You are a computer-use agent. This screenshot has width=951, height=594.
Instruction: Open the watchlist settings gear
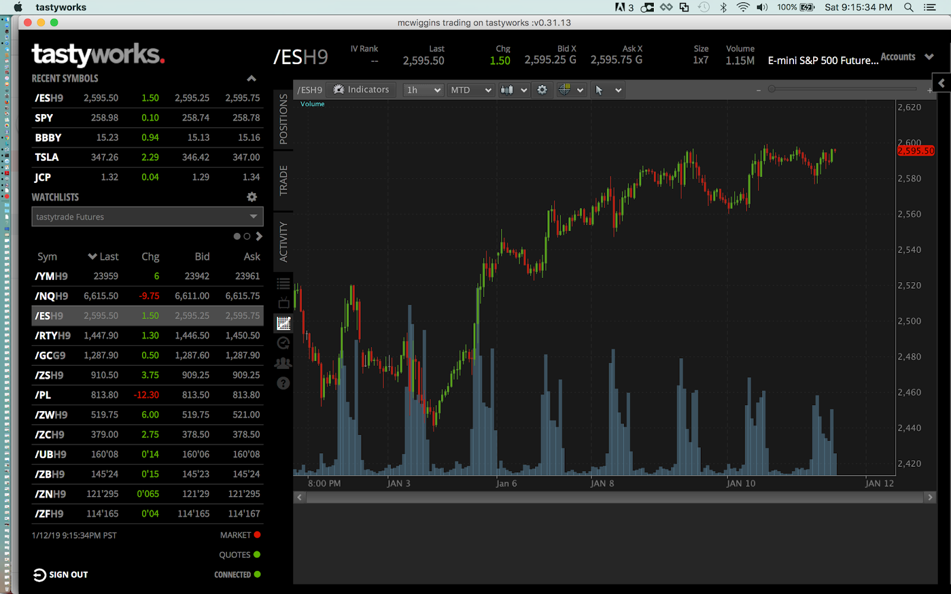tap(252, 197)
